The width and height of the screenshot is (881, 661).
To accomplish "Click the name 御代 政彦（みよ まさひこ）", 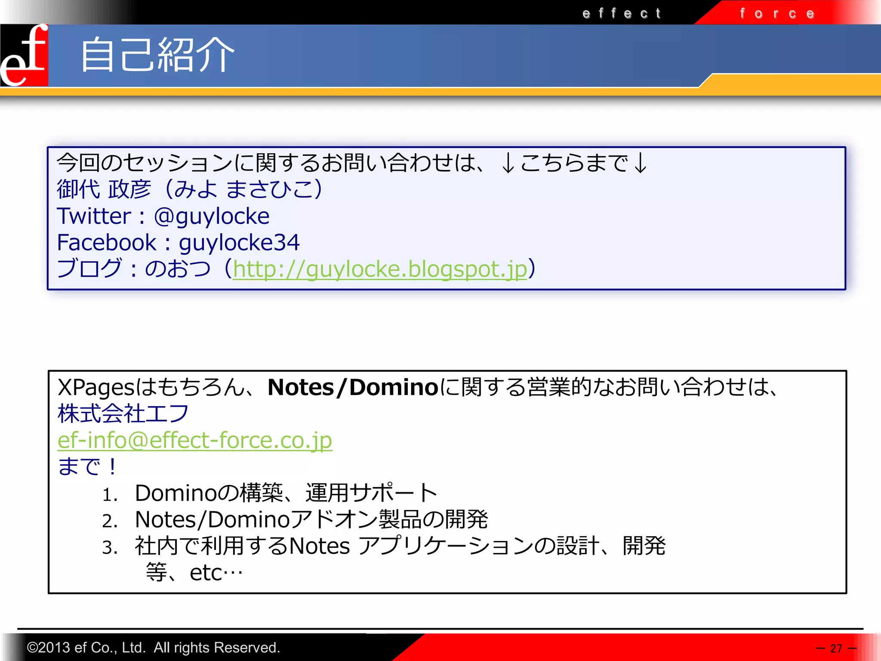I will (x=190, y=189).
